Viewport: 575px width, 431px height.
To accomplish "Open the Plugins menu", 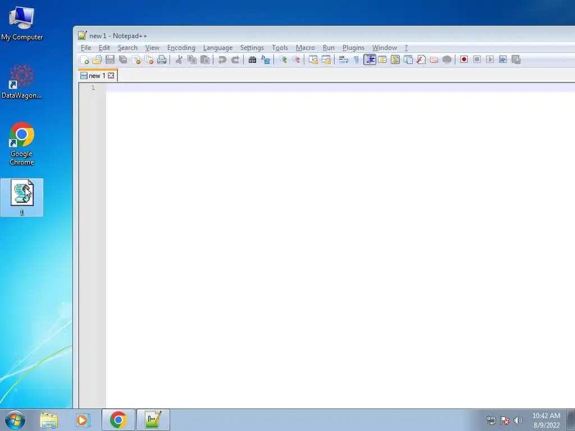I will (353, 48).
